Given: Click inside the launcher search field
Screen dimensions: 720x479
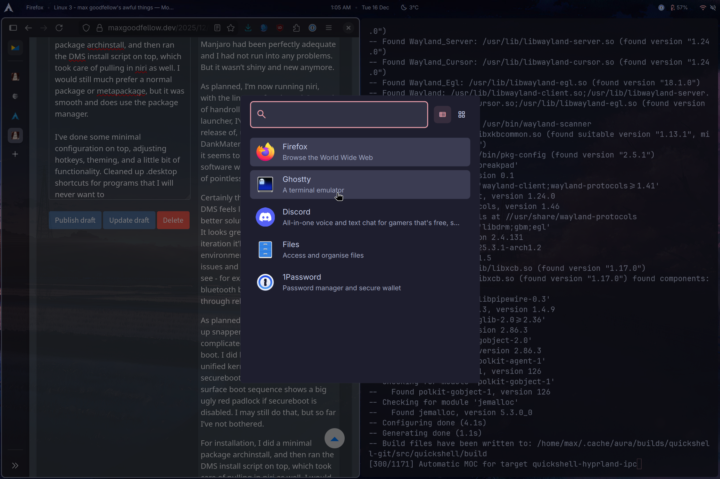Looking at the screenshot, I should (338, 114).
